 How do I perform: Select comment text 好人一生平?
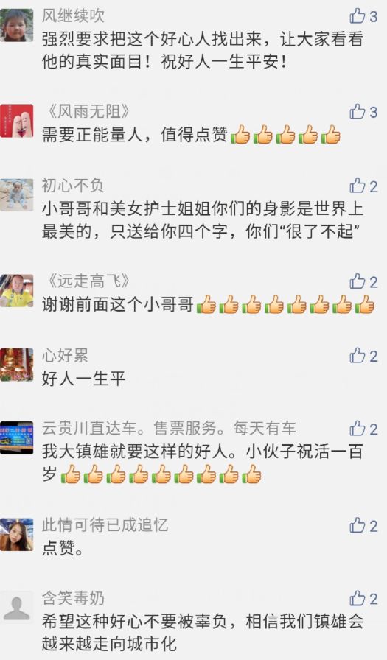pos(83,379)
